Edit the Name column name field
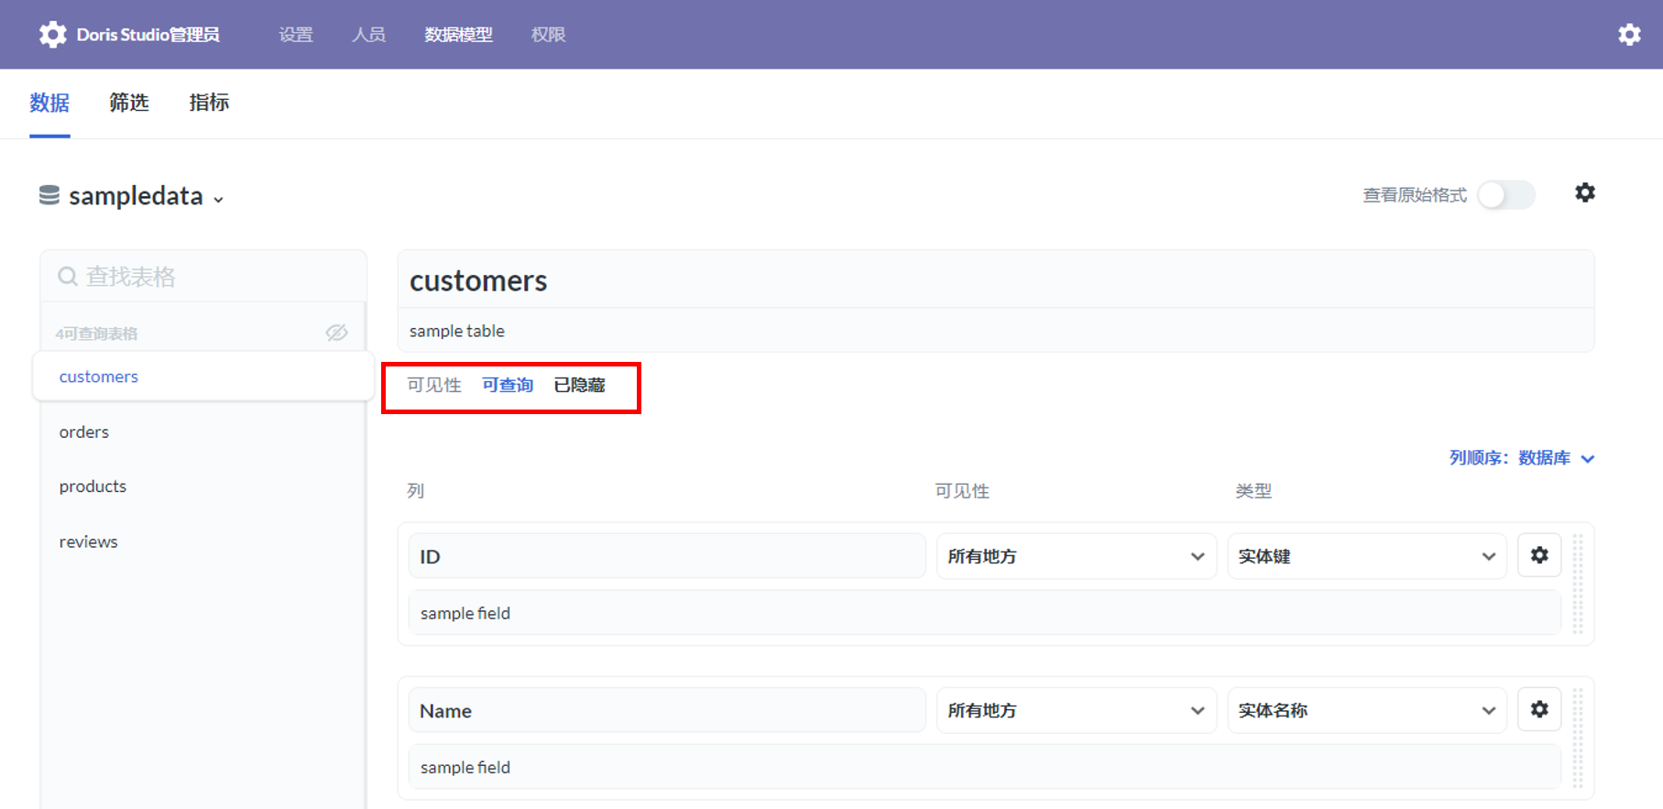The height and width of the screenshot is (809, 1663). click(x=667, y=710)
